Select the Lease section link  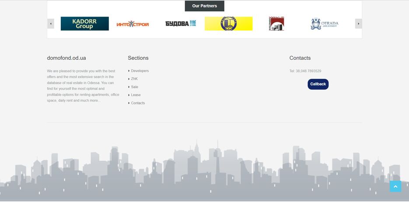136,95
